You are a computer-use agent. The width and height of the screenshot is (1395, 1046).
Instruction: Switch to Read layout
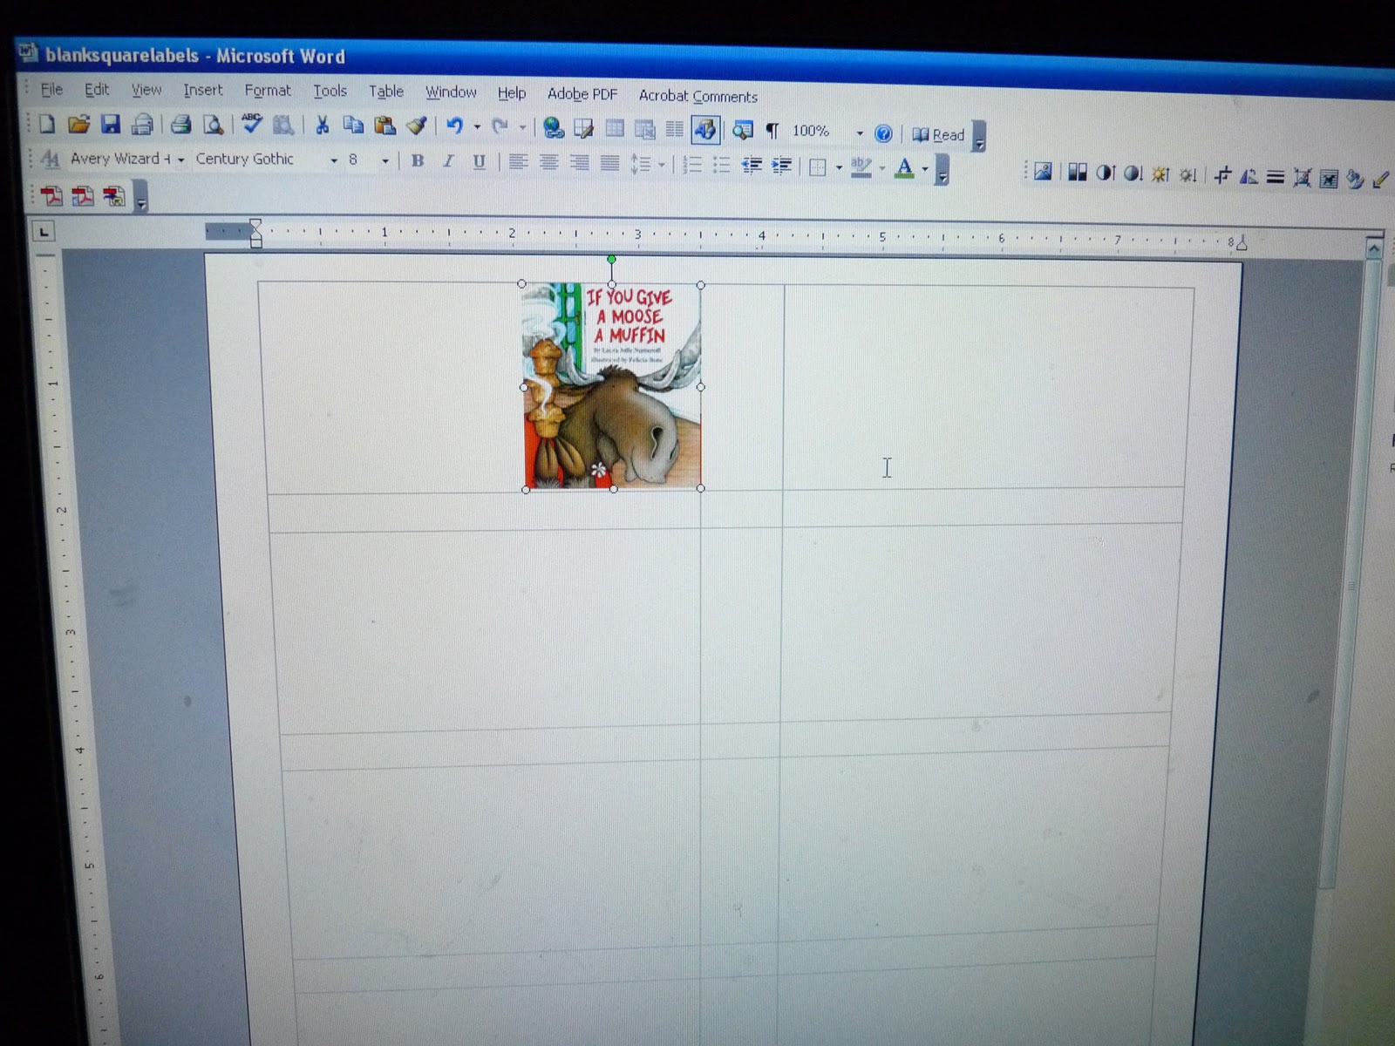[x=938, y=134]
